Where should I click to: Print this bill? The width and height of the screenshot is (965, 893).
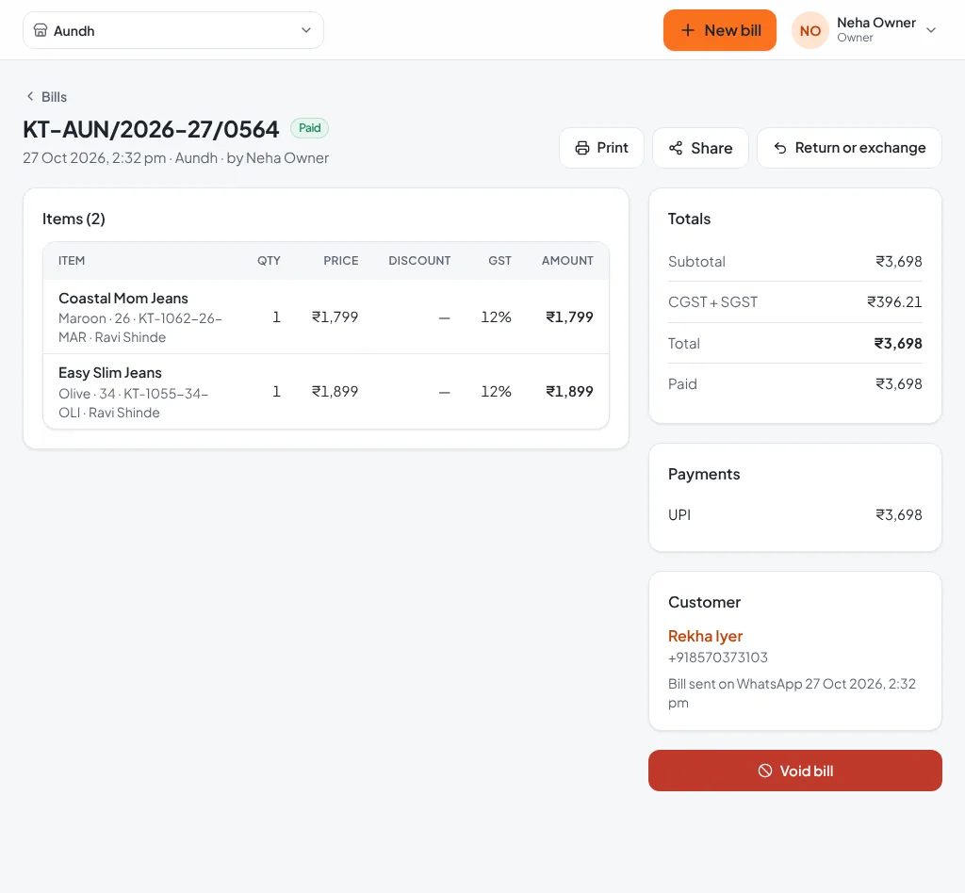(x=601, y=148)
